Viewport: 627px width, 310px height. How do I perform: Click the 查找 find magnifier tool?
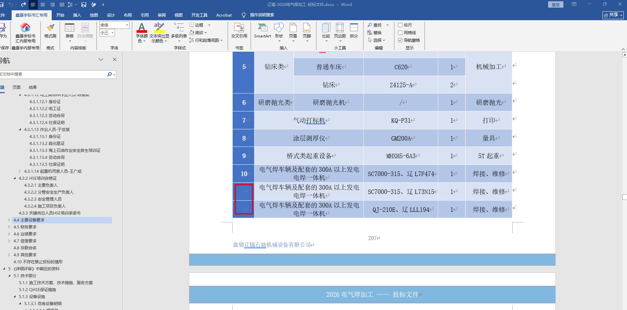tap(374, 25)
